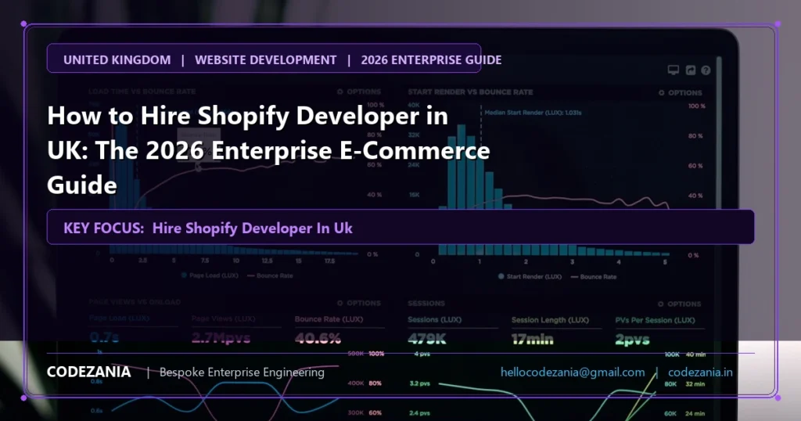The width and height of the screenshot is (801, 421).
Task: Click the share arrow icon in dashboard header
Action: (690, 70)
